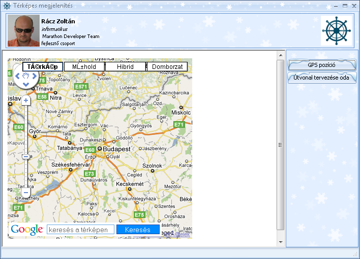Switch map to Műhold satellite view
360x259 pixels.
pos(84,67)
